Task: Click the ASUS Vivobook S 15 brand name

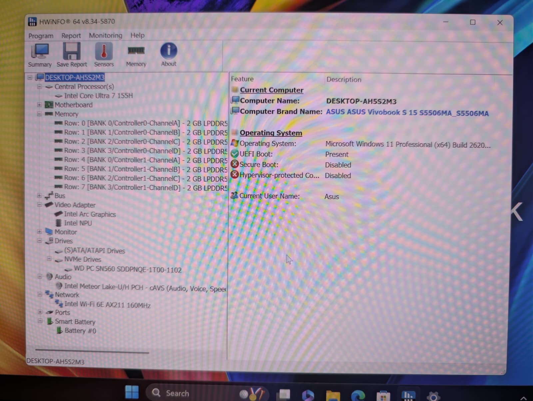Action: [407, 113]
